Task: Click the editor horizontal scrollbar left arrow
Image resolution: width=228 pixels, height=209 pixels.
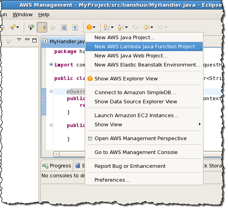Action: 57,154
